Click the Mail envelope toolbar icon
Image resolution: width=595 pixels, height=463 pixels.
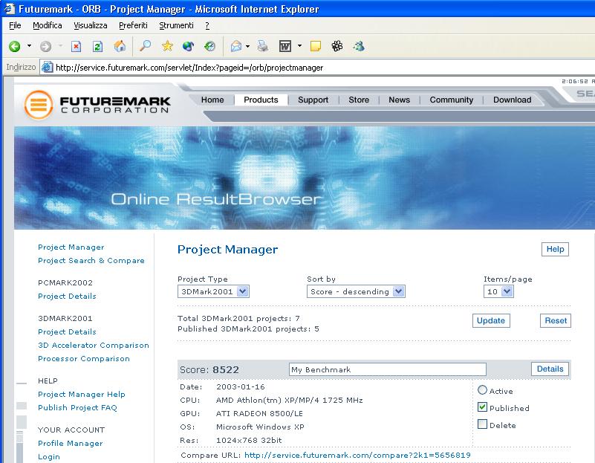pyautogui.click(x=236, y=46)
